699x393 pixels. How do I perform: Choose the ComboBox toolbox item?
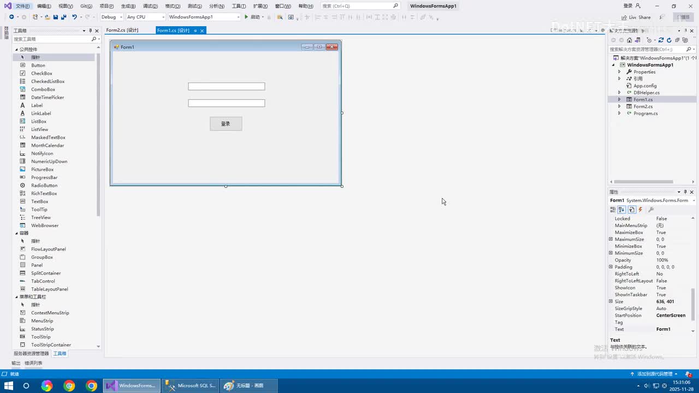(x=43, y=90)
